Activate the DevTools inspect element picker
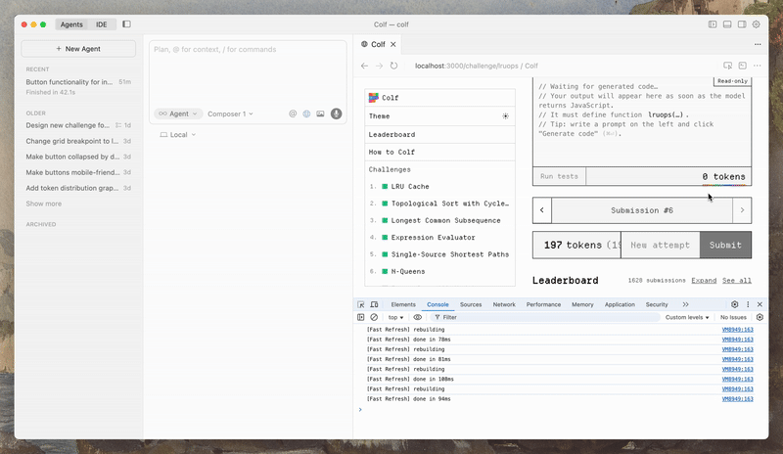The width and height of the screenshot is (783, 454). click(361, 304)
